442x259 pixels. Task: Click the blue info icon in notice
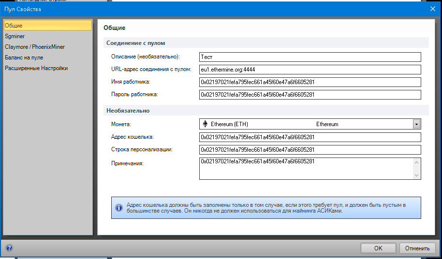[119, 208]
